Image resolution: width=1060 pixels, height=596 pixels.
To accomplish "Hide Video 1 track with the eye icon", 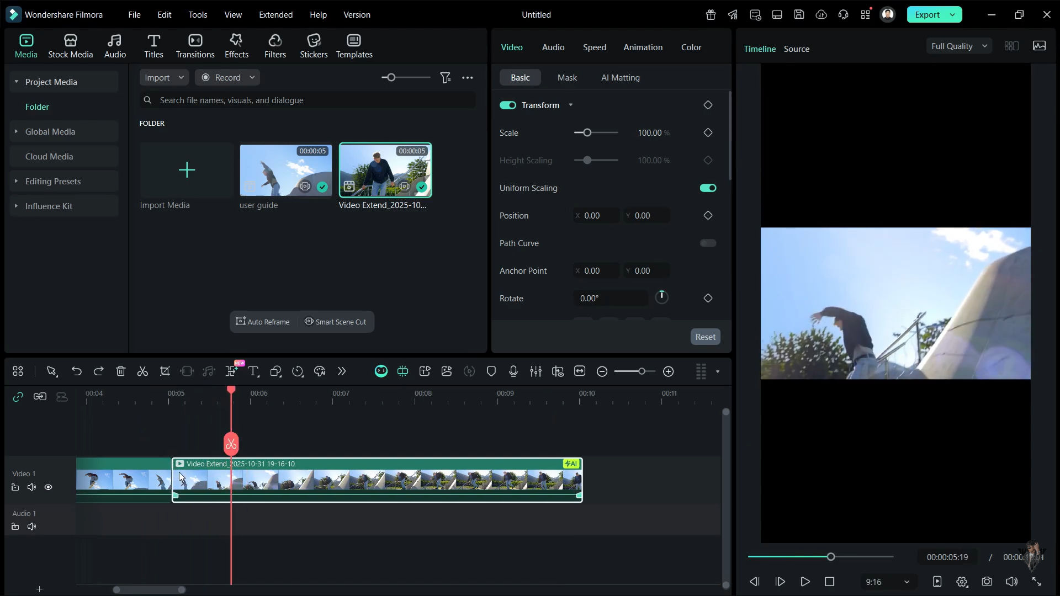I will click(x=49, y=487).
